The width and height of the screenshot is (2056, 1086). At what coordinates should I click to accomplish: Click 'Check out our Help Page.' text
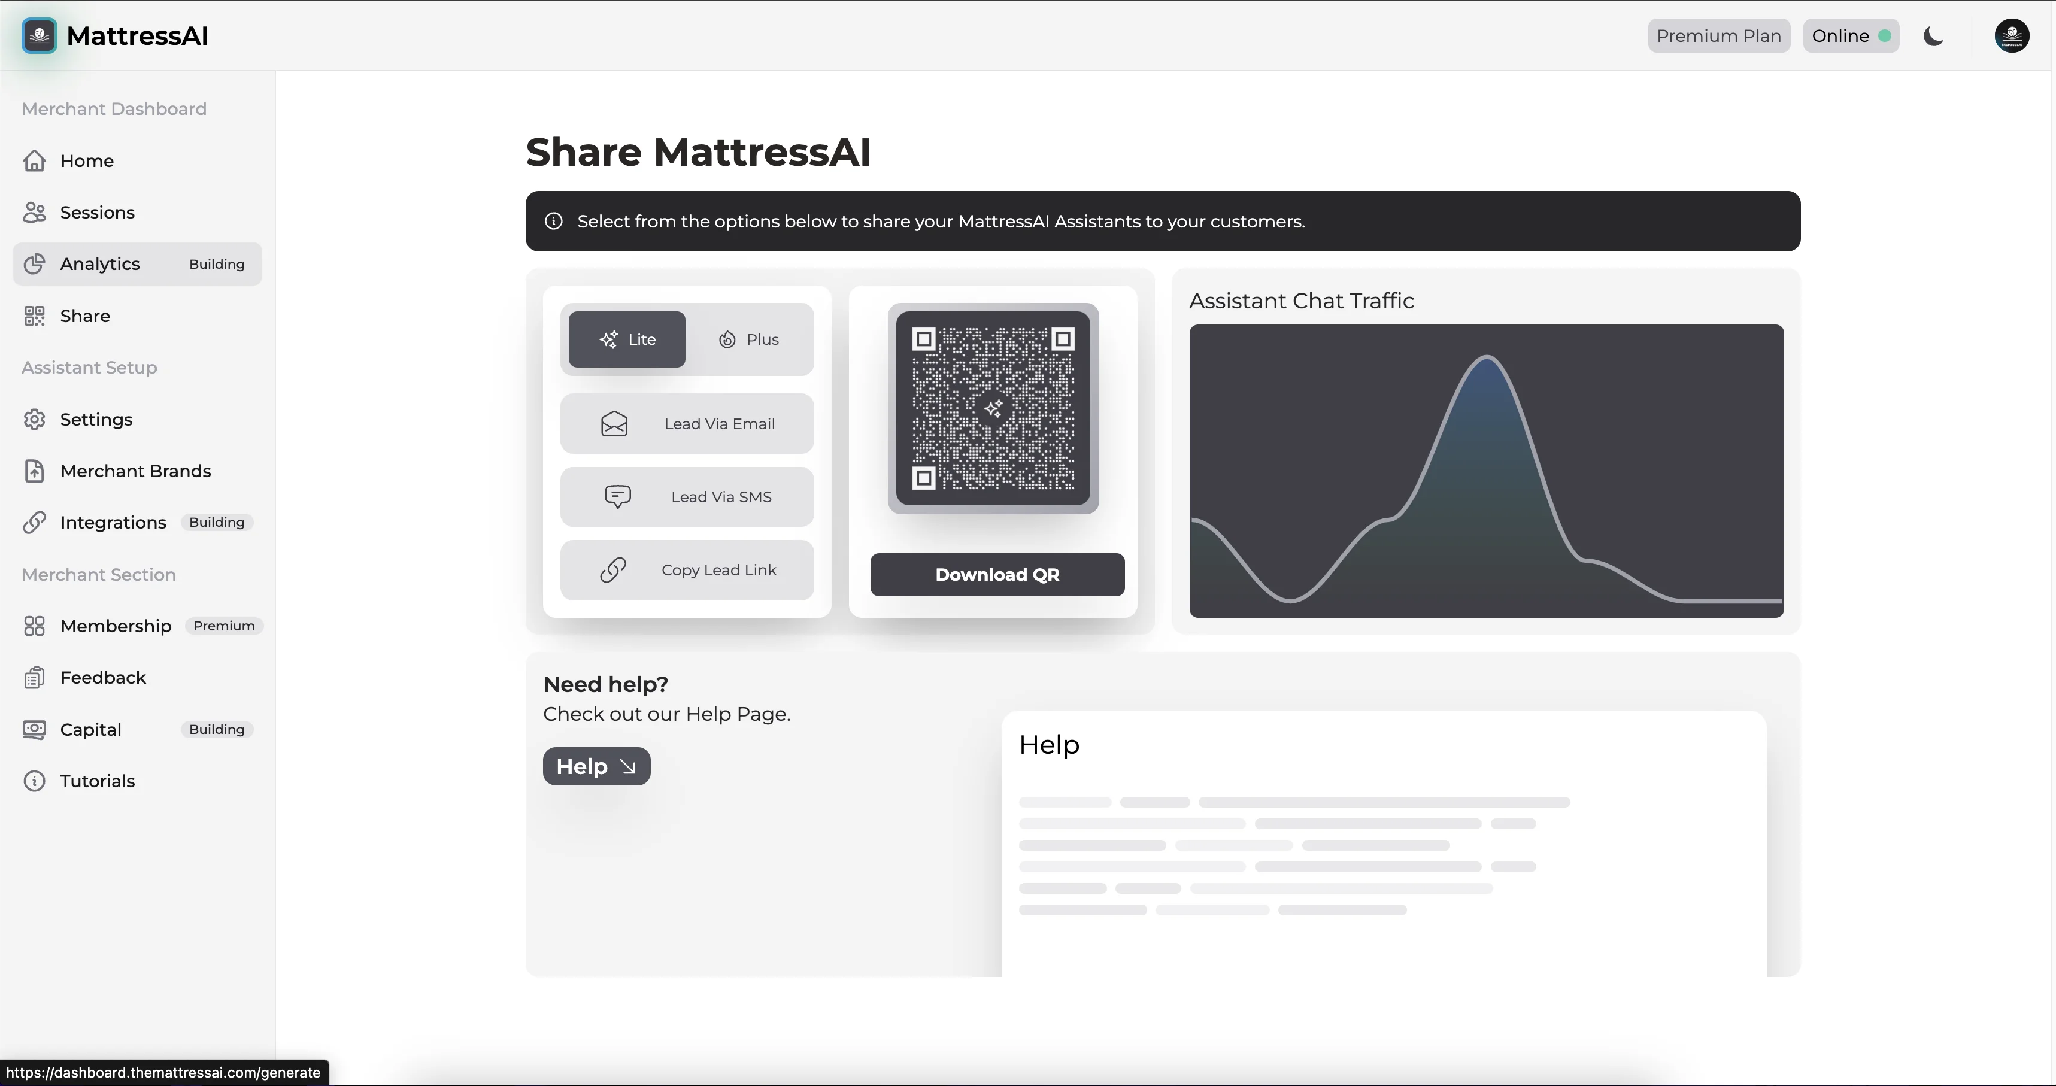click(666, 714)
